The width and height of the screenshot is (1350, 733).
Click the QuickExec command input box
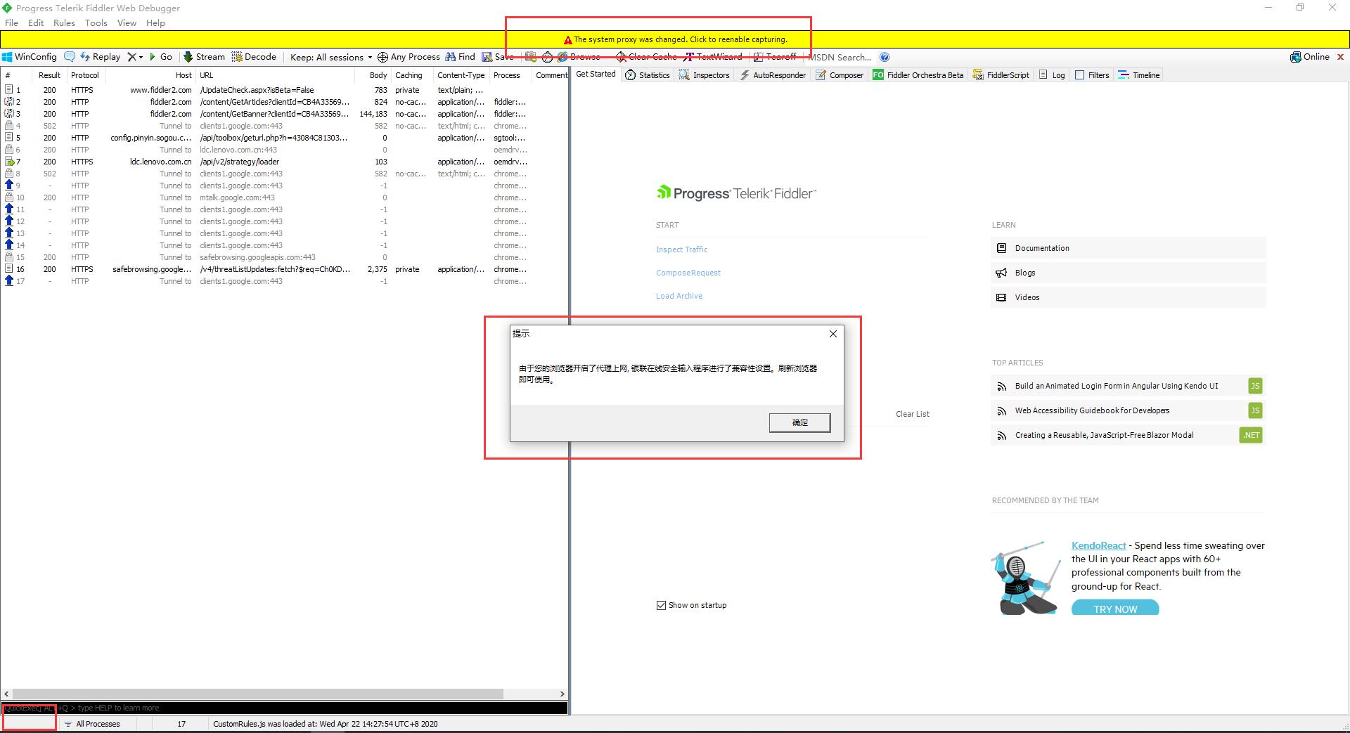click(x=284, y=708)
